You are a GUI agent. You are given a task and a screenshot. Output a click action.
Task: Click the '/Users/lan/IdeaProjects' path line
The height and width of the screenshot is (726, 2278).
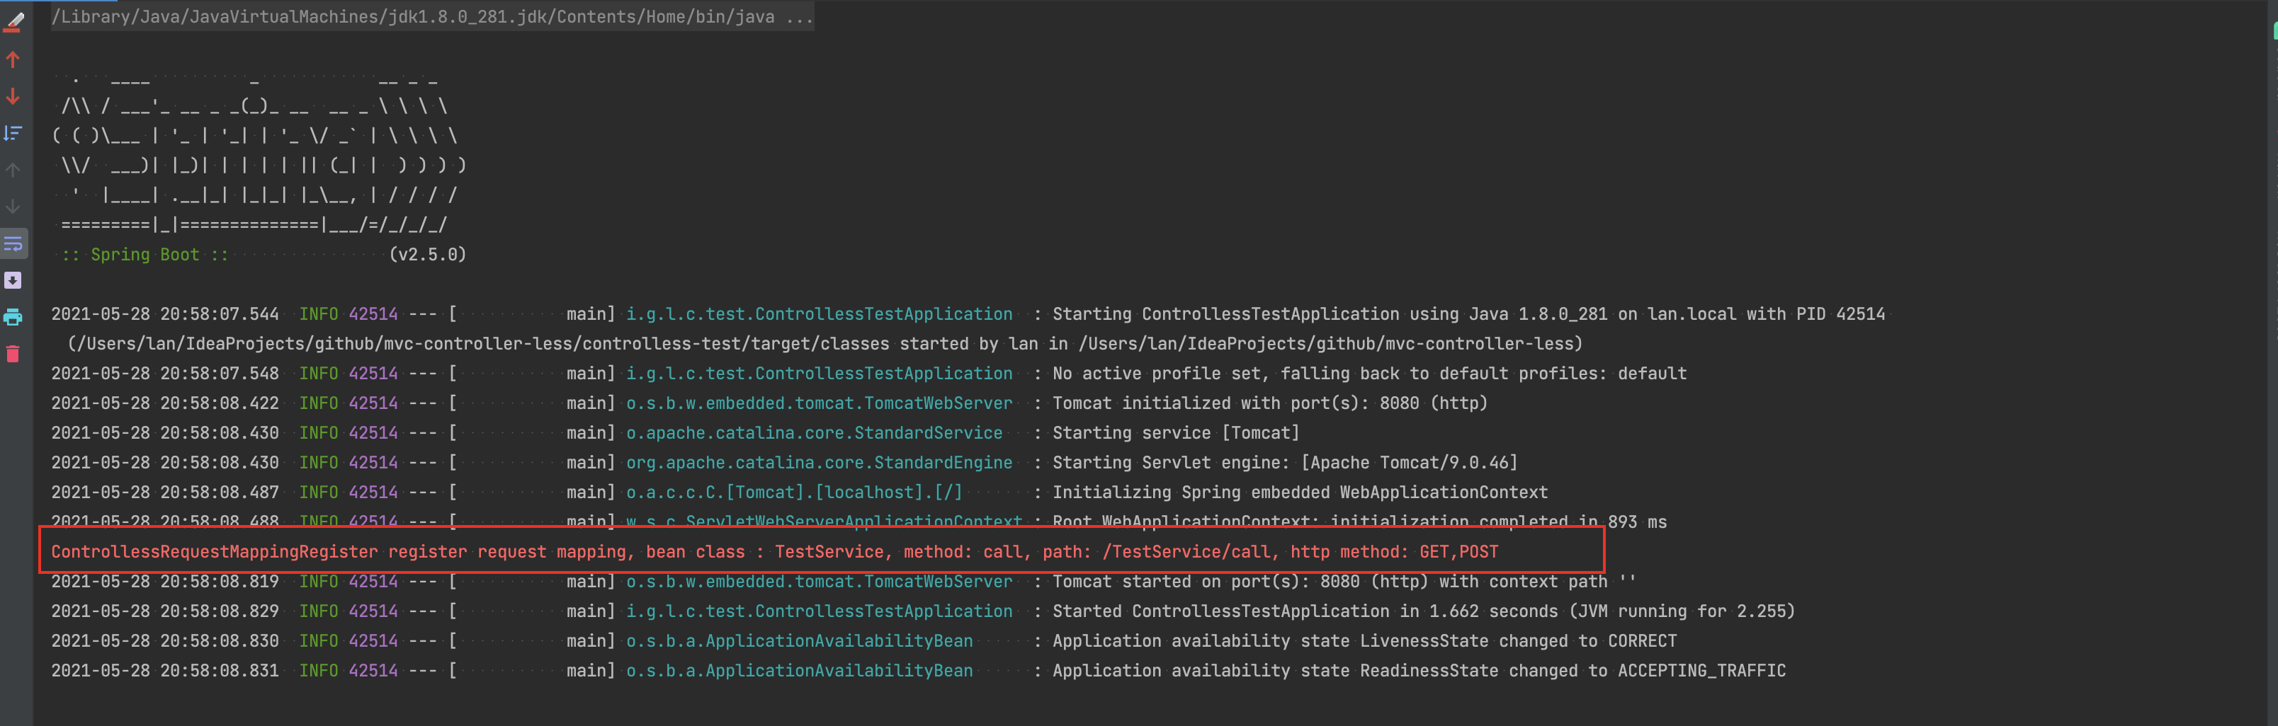coord(825,344)
